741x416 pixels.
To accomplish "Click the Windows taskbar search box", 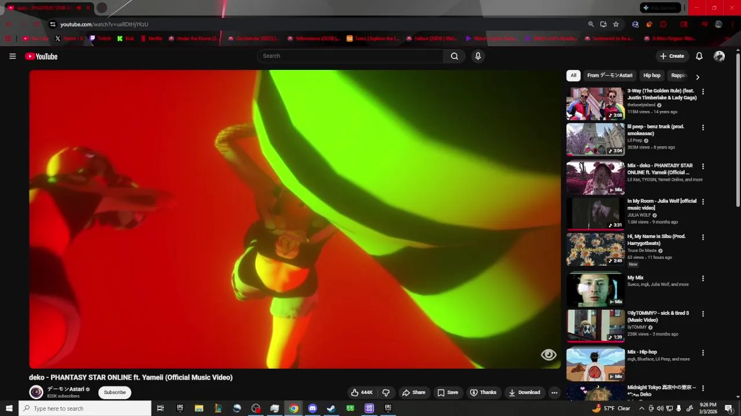I will [85, 408].
